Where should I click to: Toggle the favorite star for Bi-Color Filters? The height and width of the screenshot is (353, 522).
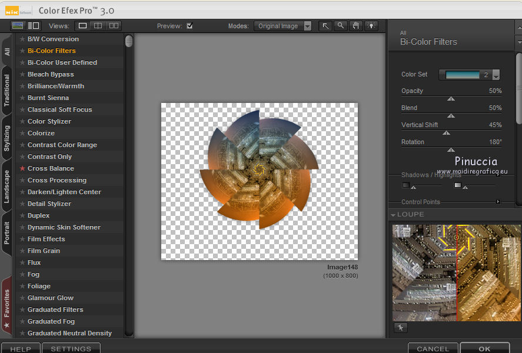(x=22, y=51)
